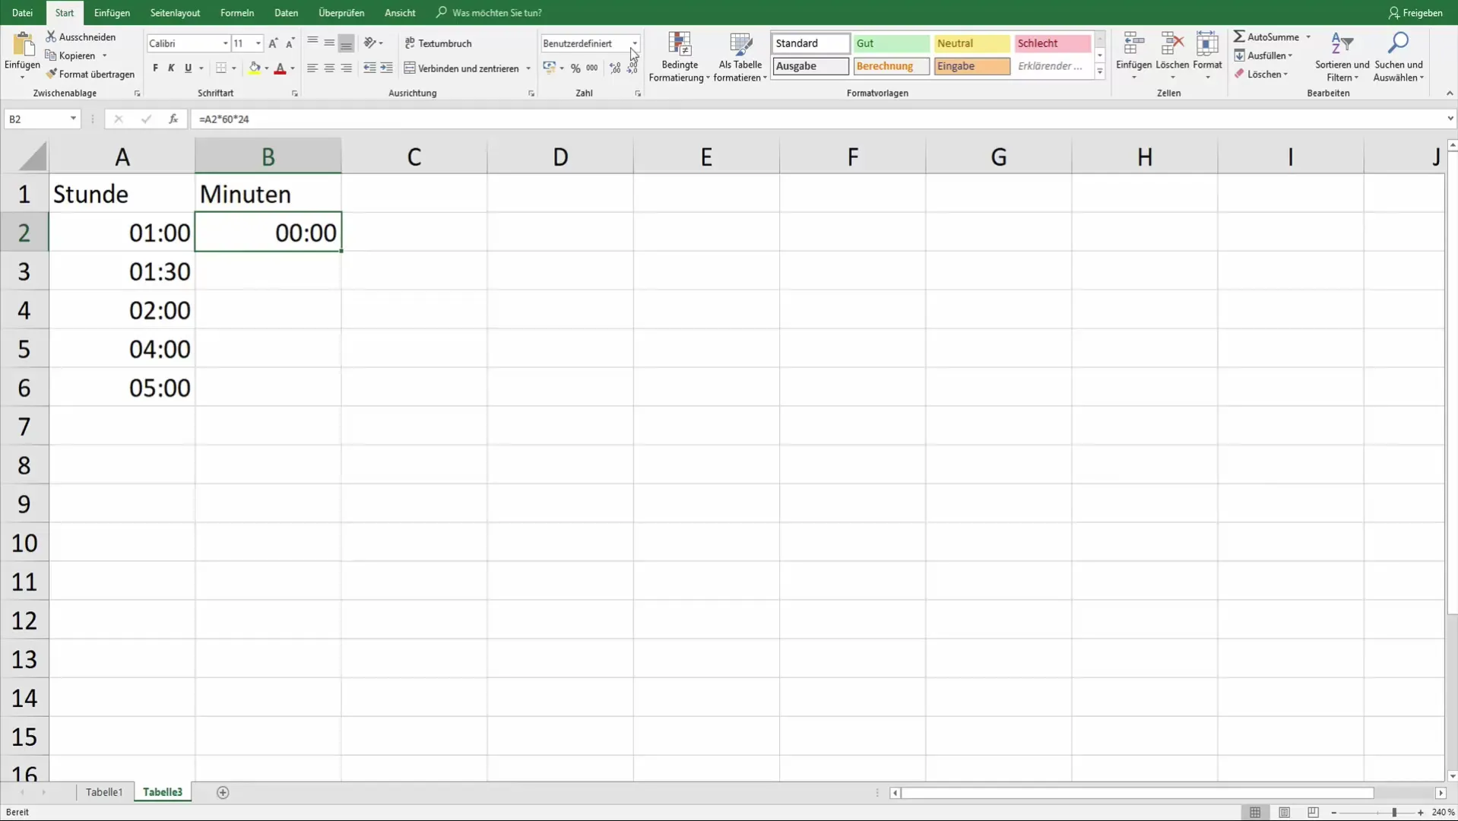1458x821 pixels.
Task: Apply fill color bucket
Action: 255,68
